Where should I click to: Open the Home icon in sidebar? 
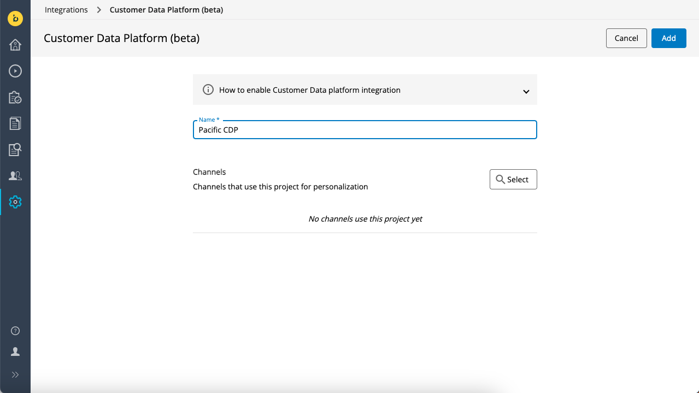coord(15,45)
